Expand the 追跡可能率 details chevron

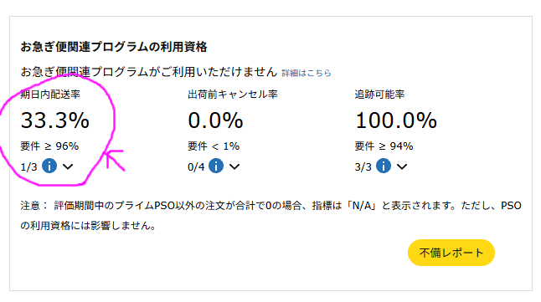pyautogui.click(x=402, y=166)
